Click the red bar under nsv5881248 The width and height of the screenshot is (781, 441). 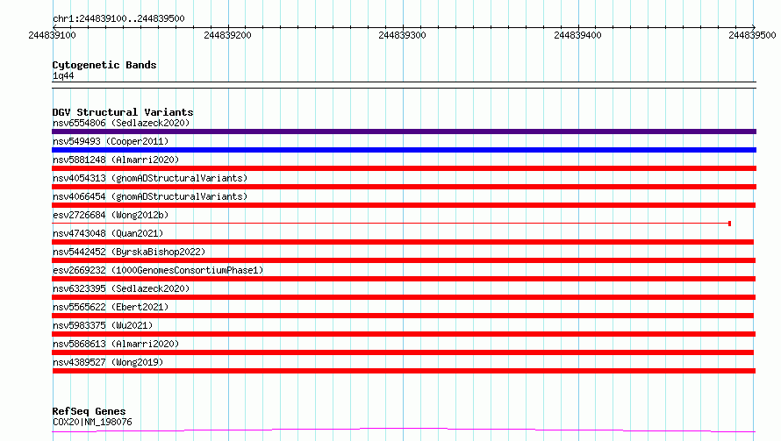point(404,168)
